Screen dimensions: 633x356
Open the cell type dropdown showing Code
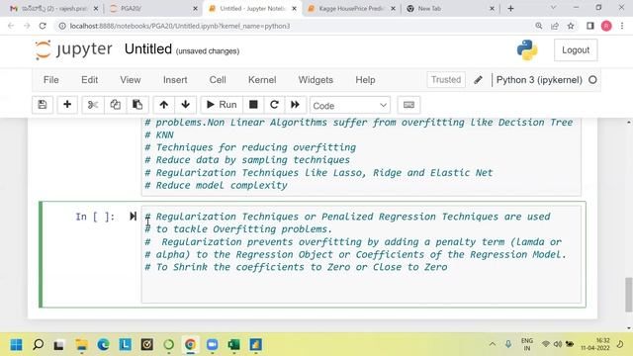pos(350,106)
